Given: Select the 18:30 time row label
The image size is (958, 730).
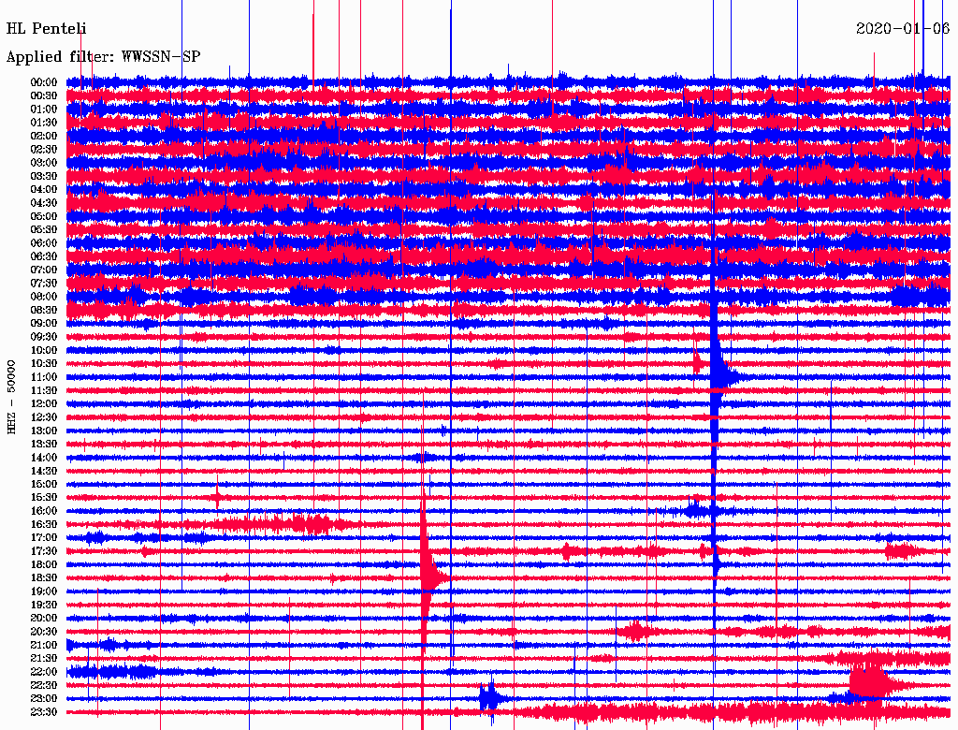Looking at the screenshot, I should [x=44, y=578].
